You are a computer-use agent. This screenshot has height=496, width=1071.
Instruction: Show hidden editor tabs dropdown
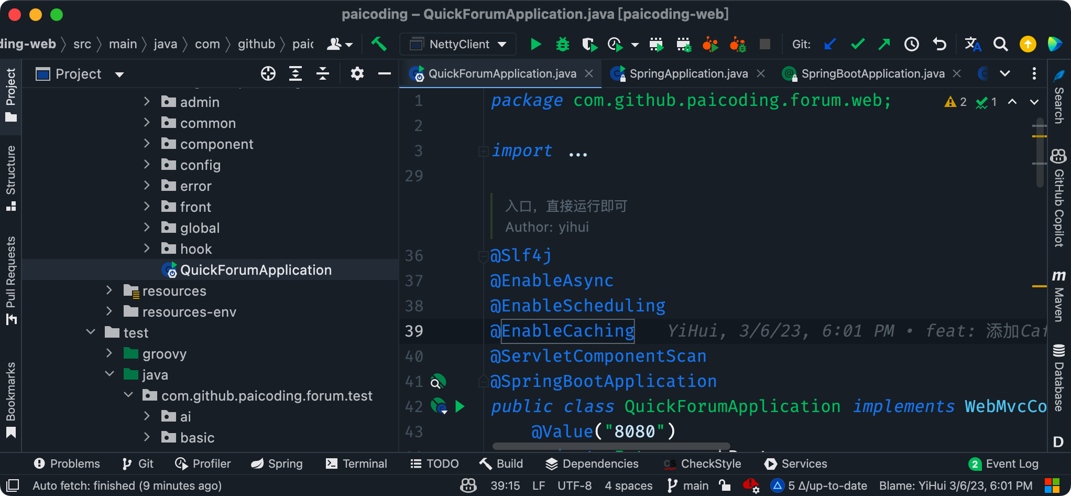pyautogui.click(x=1004, y=73)
